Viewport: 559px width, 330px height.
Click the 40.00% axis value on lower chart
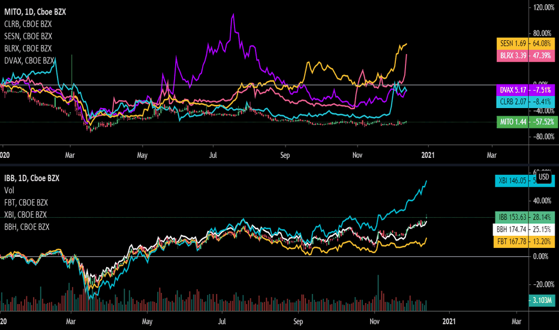[542, 200]
